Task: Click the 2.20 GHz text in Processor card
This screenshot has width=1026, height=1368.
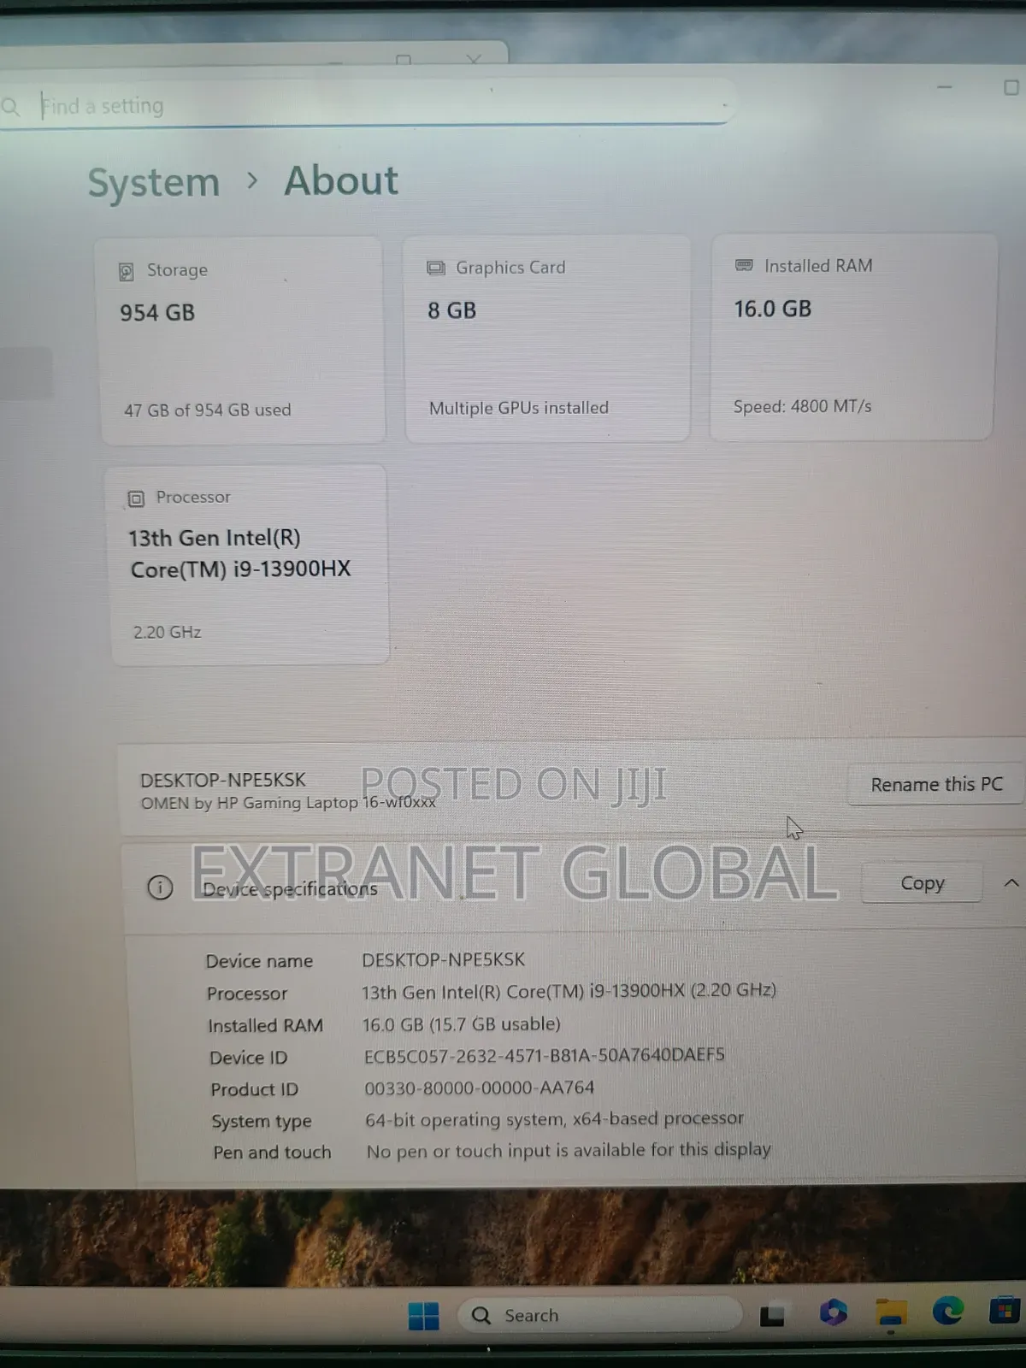Action: coord(167,632)
